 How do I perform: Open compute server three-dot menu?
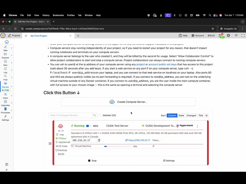pyautogui.click(x=197, y=126)
